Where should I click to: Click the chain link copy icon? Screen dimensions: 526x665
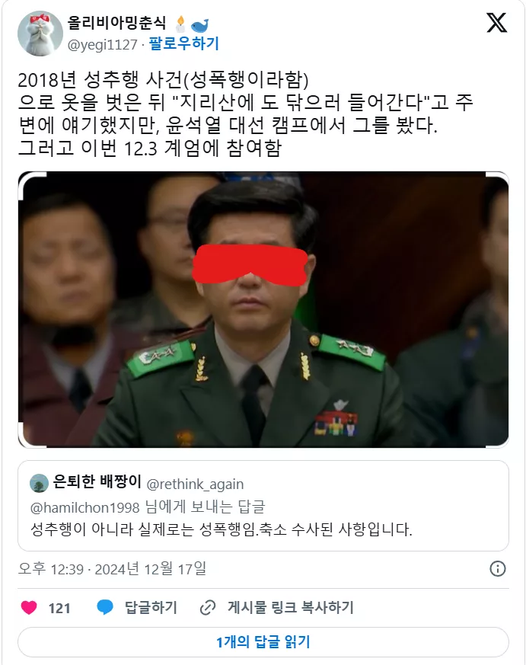pos(208,608)
